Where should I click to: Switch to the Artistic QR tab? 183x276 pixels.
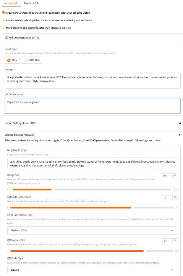coord(11,3)
